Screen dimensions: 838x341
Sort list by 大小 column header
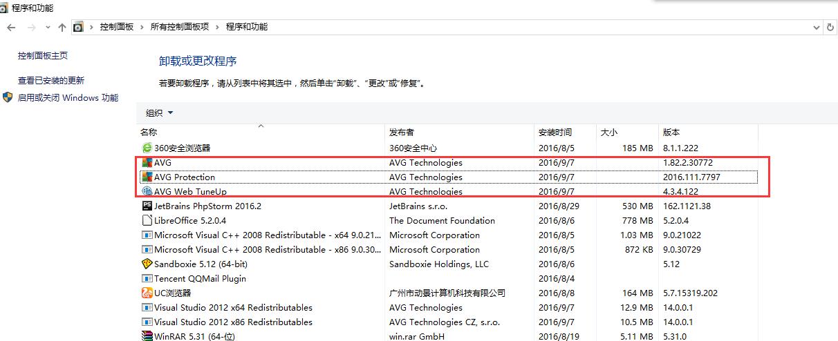[x=626, y=132]
